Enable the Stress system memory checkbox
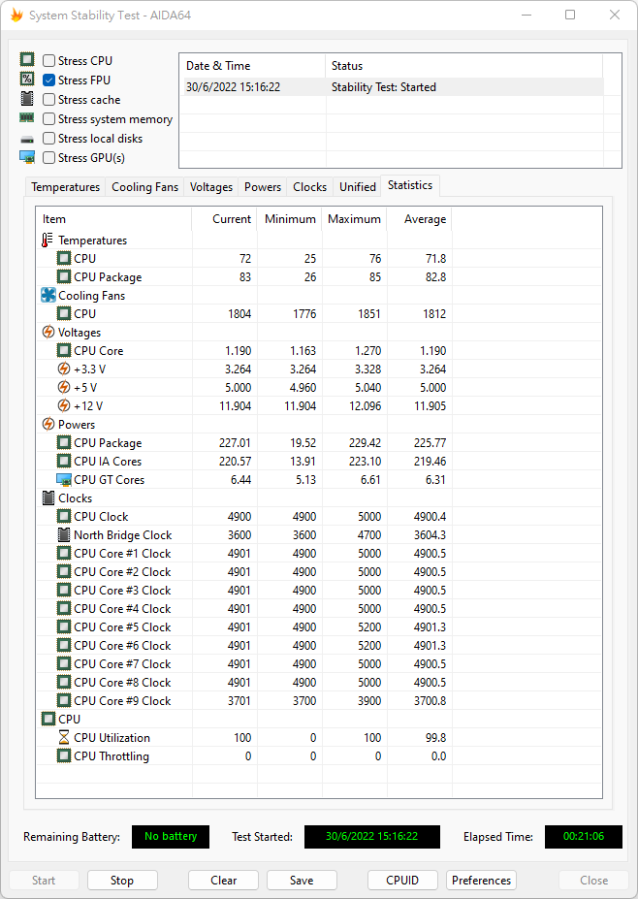Screen dimensions: 638x899 click(49, 119)
